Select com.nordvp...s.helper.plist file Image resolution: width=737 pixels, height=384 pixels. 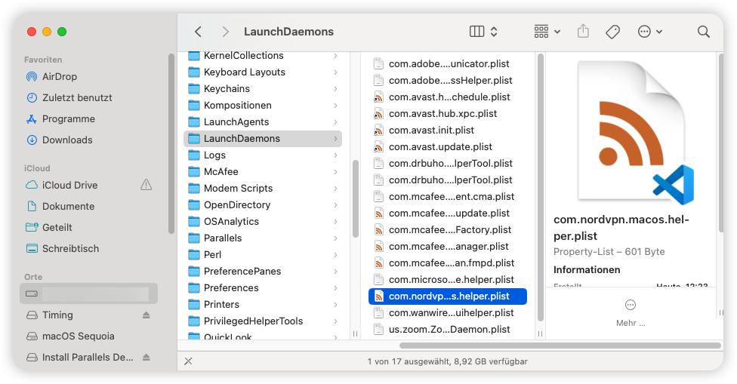[x=448, y=296]
